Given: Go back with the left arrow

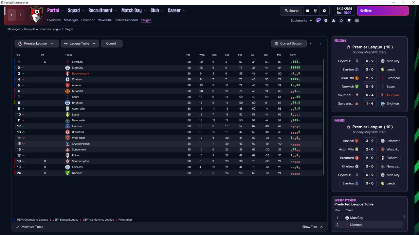Looking at the screenshot, I should pos(12,15).
